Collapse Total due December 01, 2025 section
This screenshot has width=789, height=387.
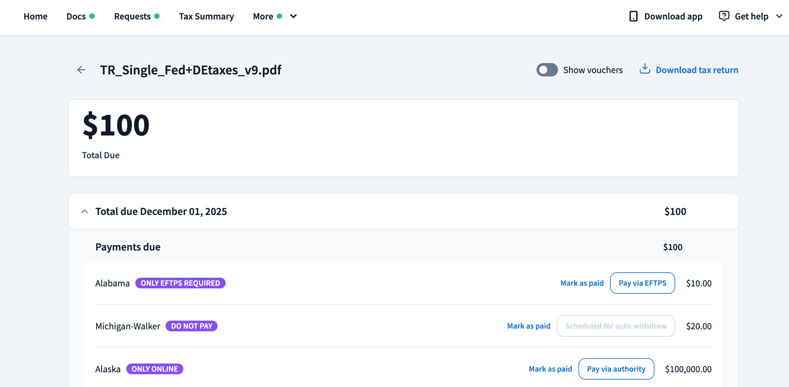tap(85, 211)
